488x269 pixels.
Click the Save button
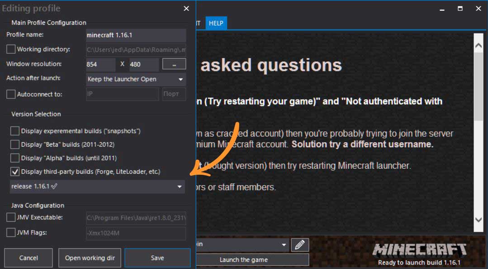click(157, 258)
